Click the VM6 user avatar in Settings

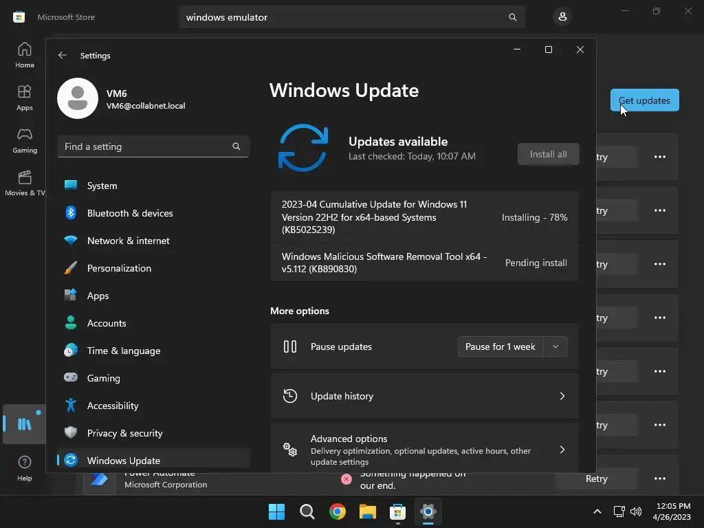(x=78, y=98)
